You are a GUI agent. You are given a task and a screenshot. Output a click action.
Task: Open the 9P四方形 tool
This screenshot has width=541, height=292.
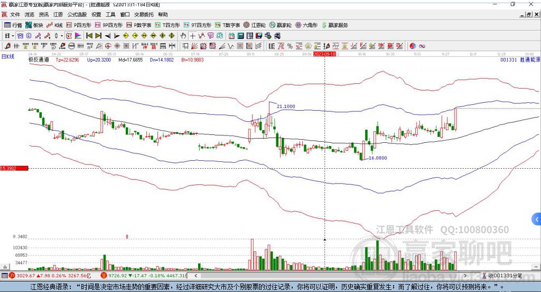109,25
